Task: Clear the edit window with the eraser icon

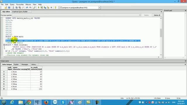Action: (x=23, y=8)
